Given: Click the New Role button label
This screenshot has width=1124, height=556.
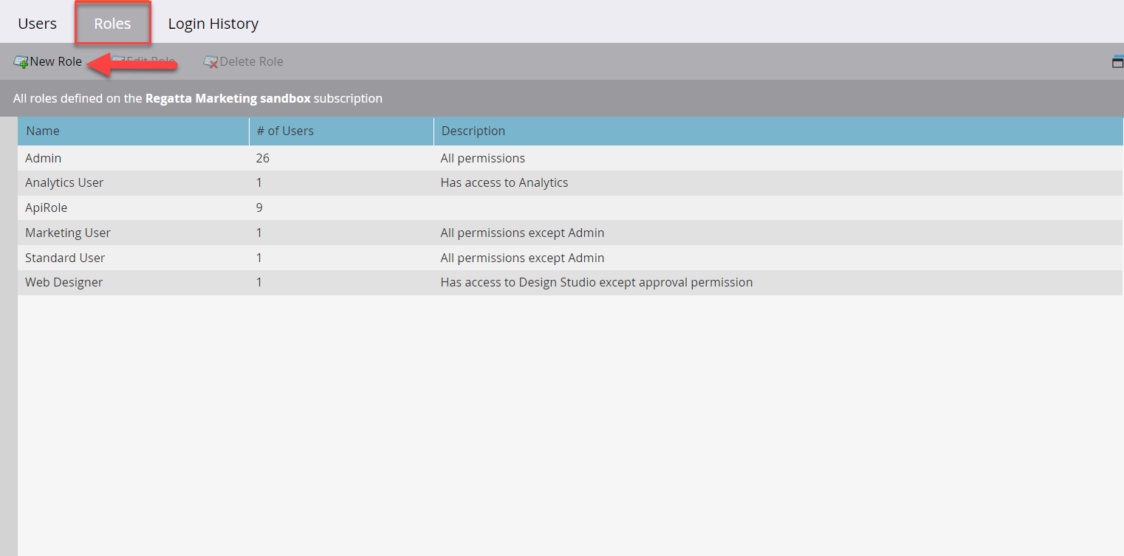Looking at the screenshot, I should point(56,61).
